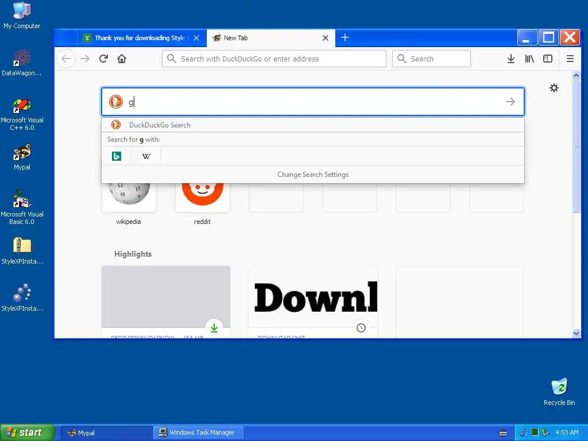
Task: Select Microsoft Visual C++ 6.0 icon
Action: tap(22, 114)
